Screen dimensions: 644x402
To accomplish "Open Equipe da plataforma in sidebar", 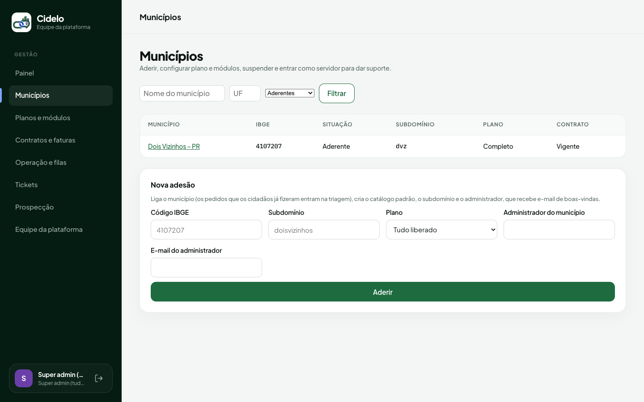I will pyautogui.click(x=61, y=230).
